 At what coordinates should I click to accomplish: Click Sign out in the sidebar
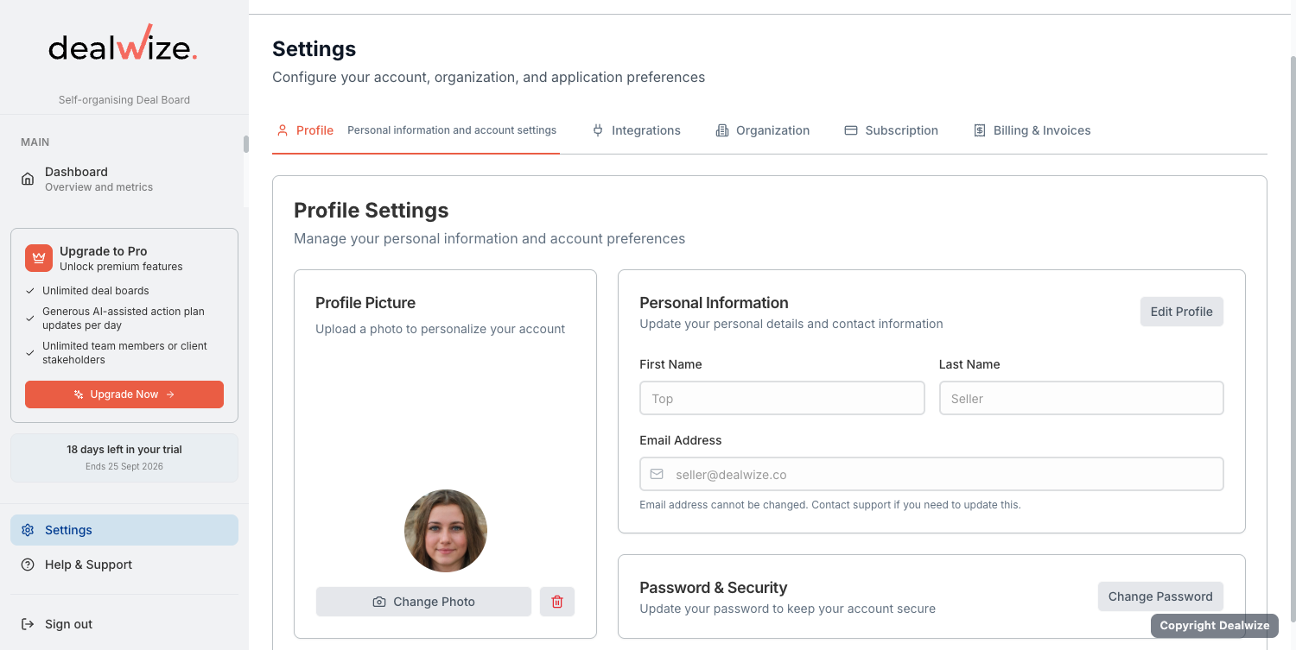tap(124, 624)
